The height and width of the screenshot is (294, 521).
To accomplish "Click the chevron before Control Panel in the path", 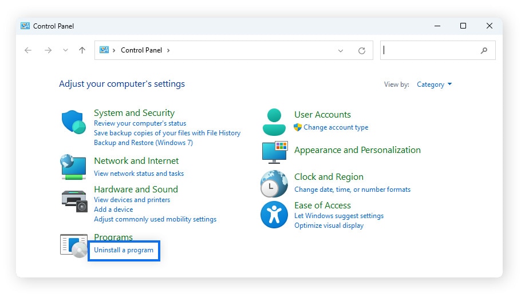I will pyautogui.click(x=114, y=50).
